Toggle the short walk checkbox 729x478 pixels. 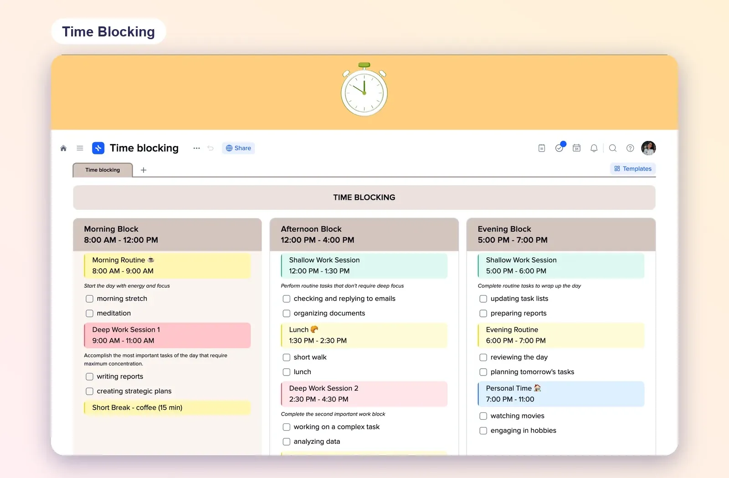click(287, 357)
